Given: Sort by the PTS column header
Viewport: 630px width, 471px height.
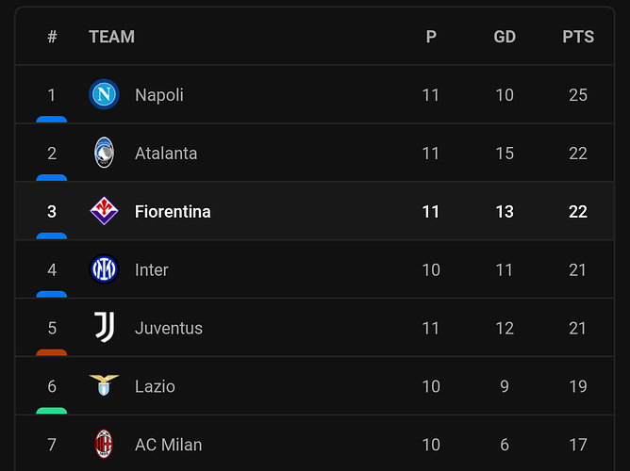Looking at the screenshot, I should 578,37.
